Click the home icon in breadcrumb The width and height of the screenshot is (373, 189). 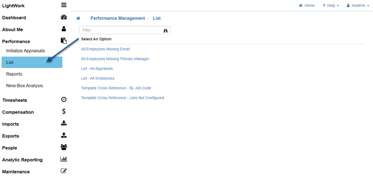(x=78, y=19)
